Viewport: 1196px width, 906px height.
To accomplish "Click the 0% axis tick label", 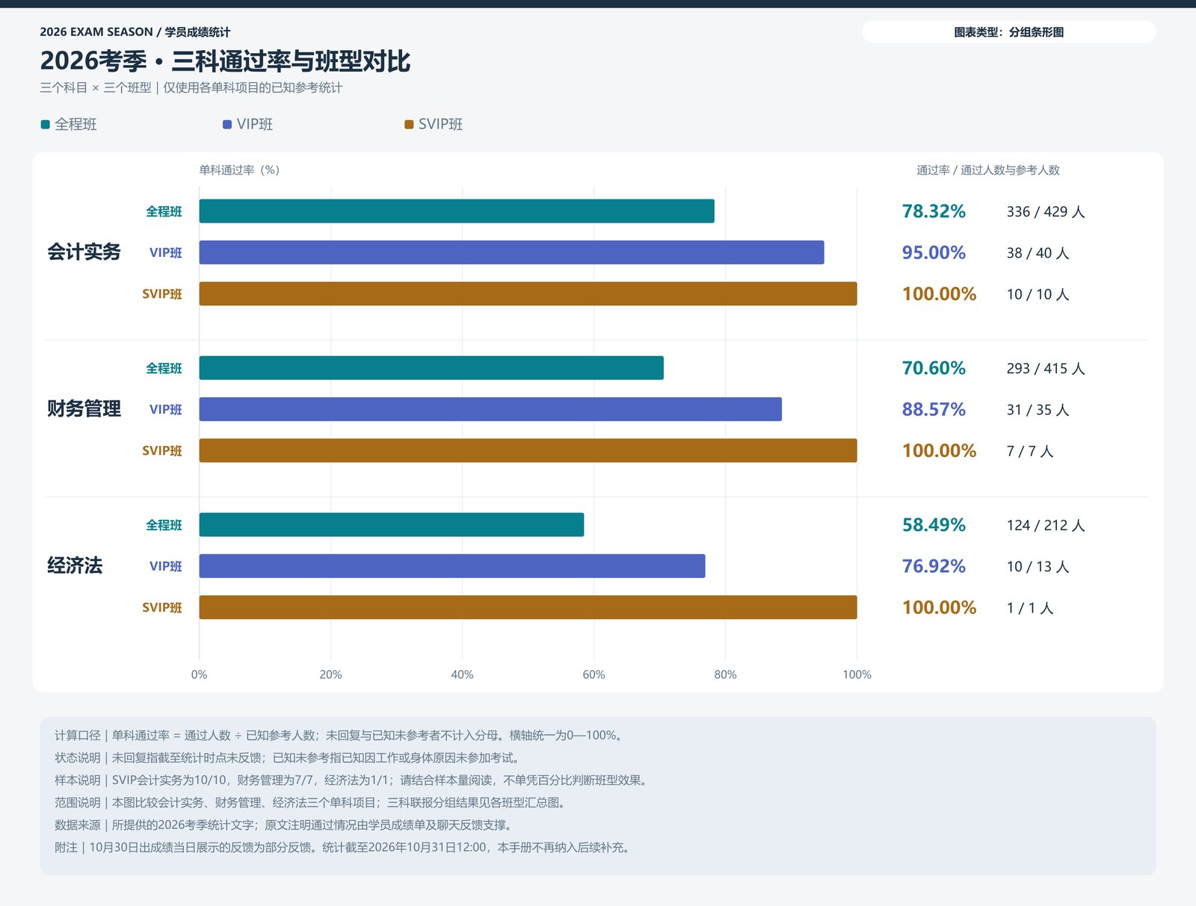I will click(x=199, y=674).
